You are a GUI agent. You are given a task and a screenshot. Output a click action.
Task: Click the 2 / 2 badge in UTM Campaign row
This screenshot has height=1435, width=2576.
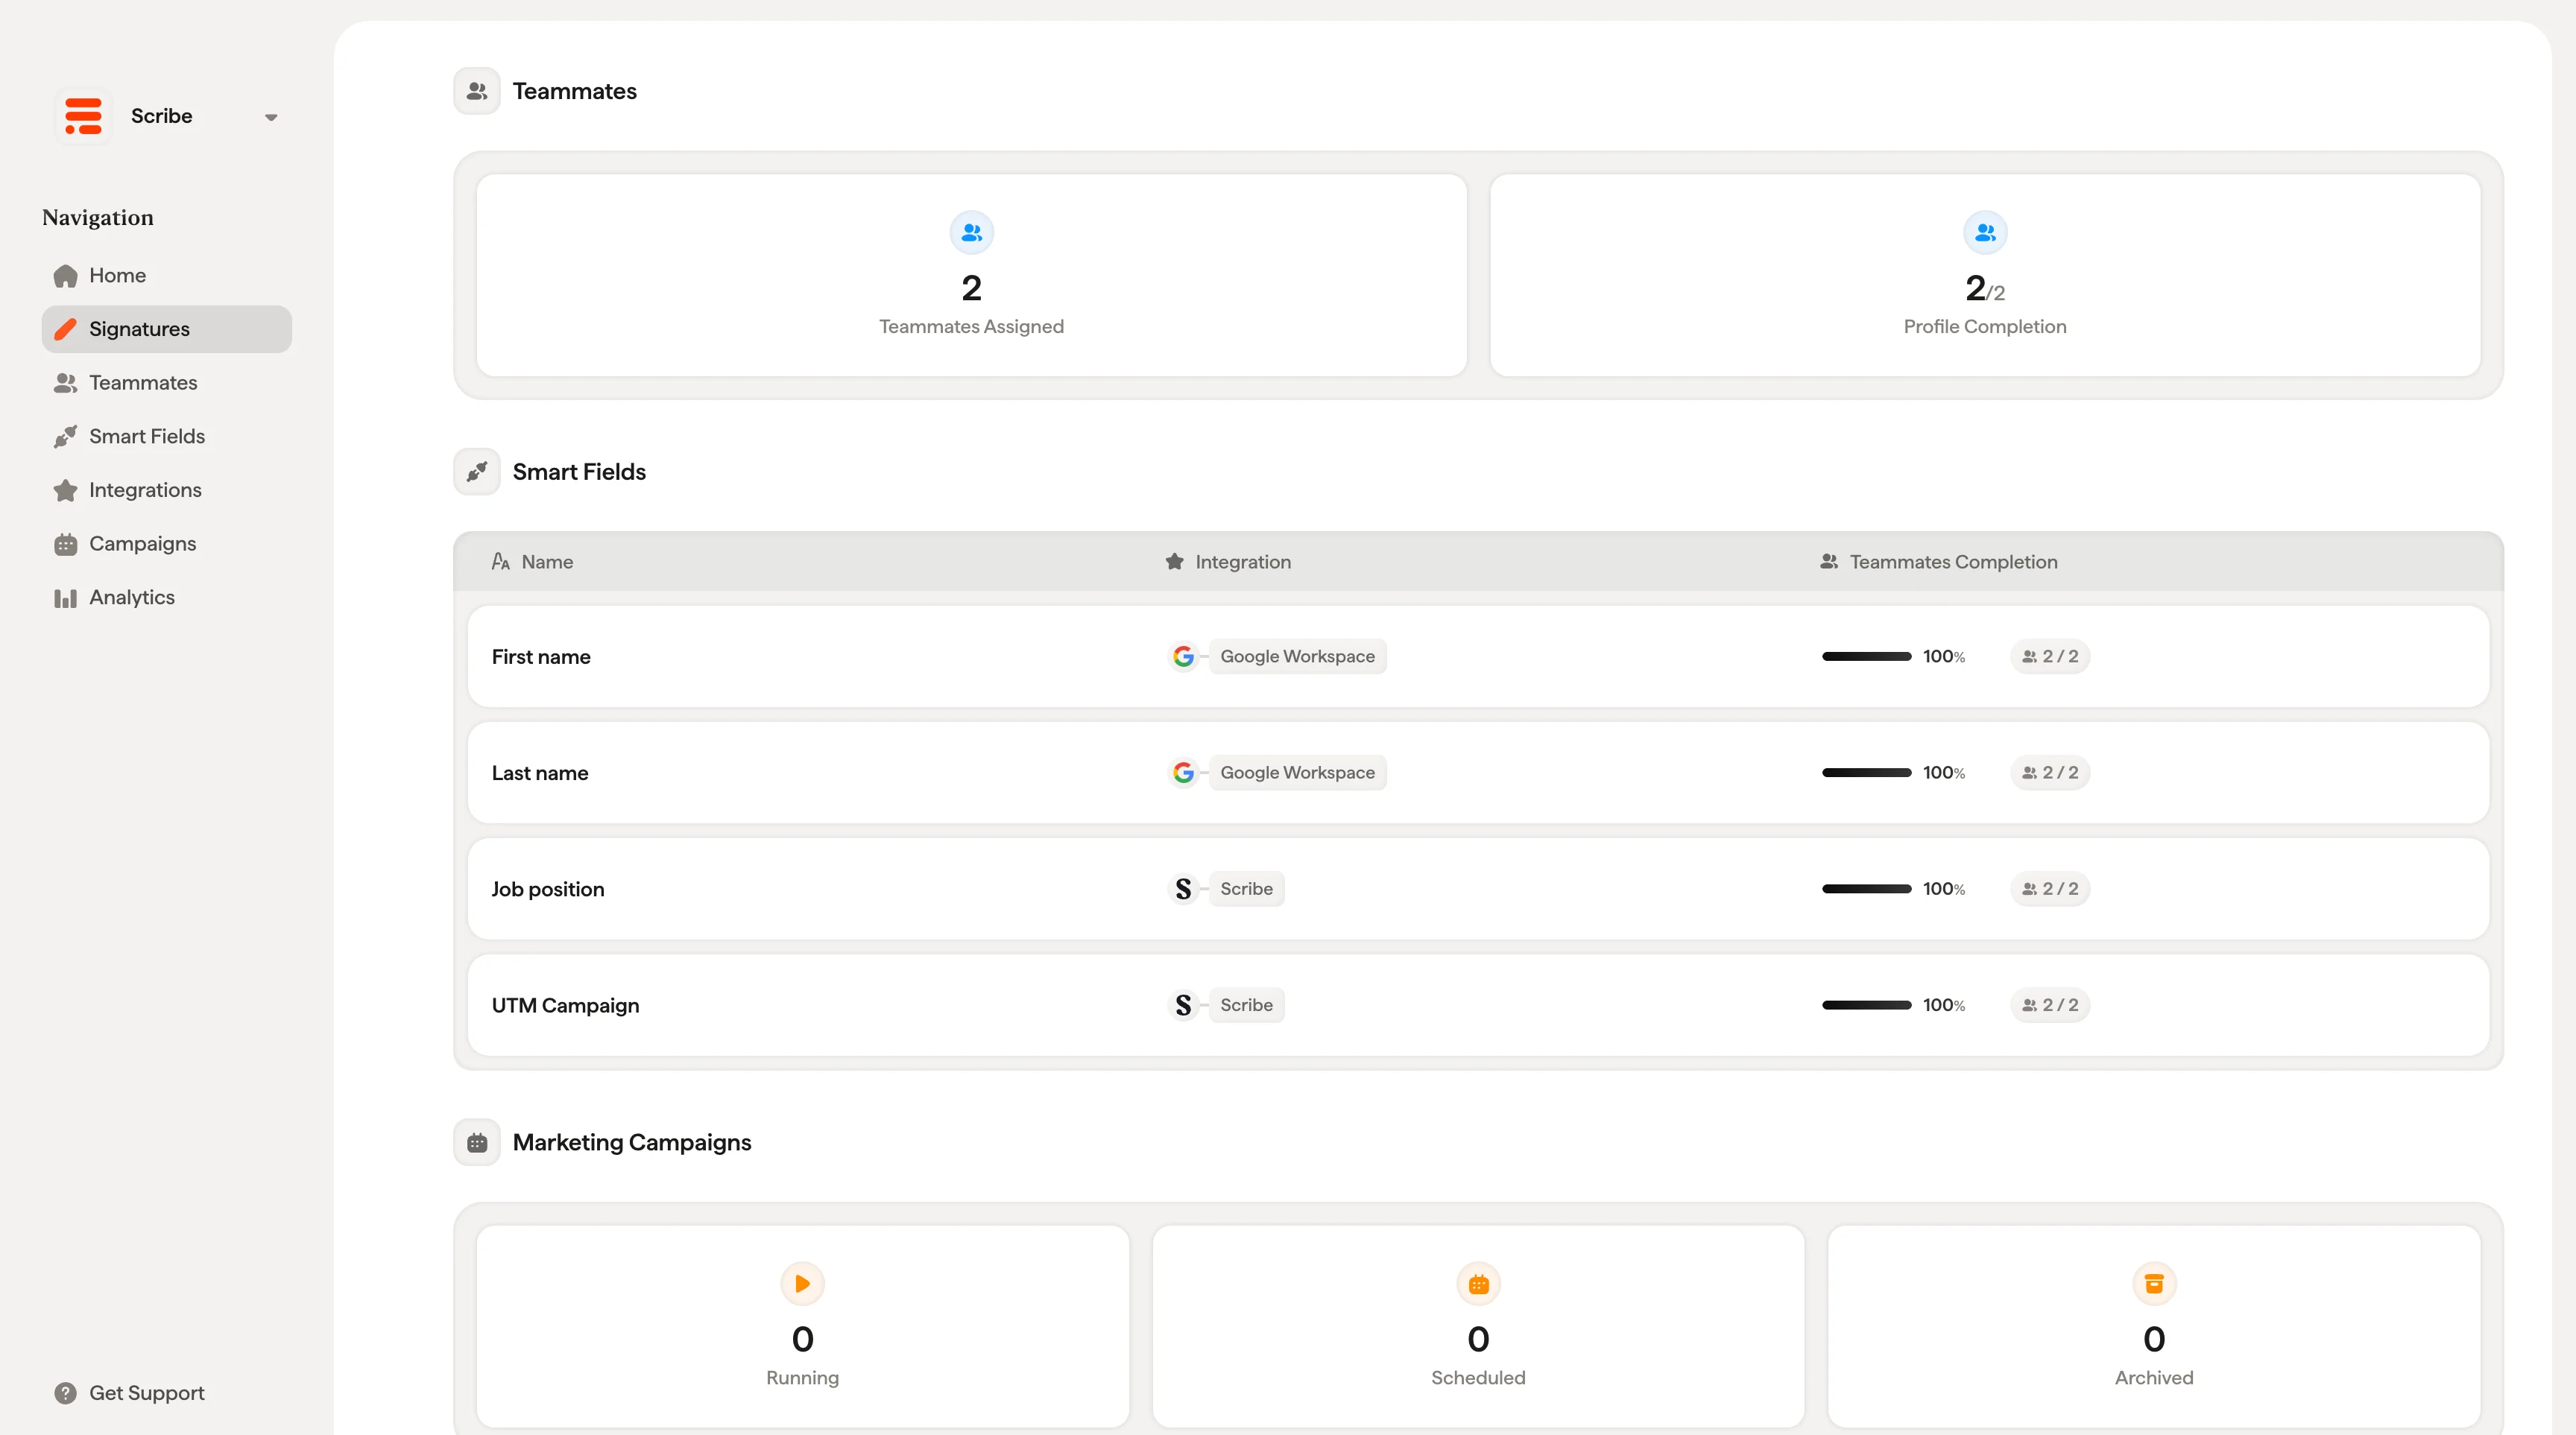pos(2050,1004)
